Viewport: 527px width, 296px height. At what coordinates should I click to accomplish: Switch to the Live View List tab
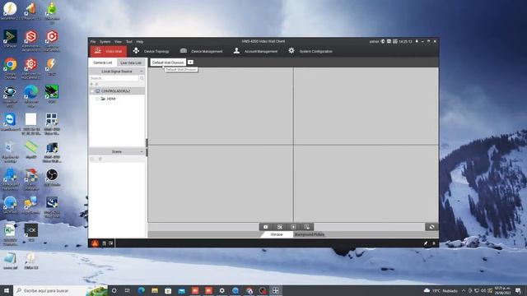(x=131, y=62)
